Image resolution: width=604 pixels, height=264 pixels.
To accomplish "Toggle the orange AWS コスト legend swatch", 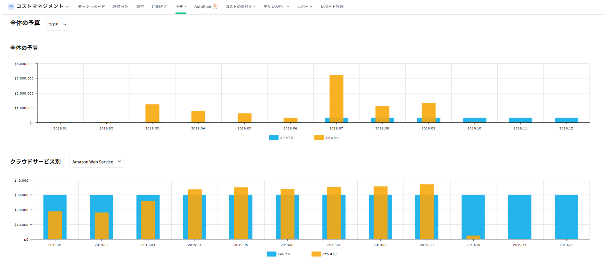I will [316, 254].
